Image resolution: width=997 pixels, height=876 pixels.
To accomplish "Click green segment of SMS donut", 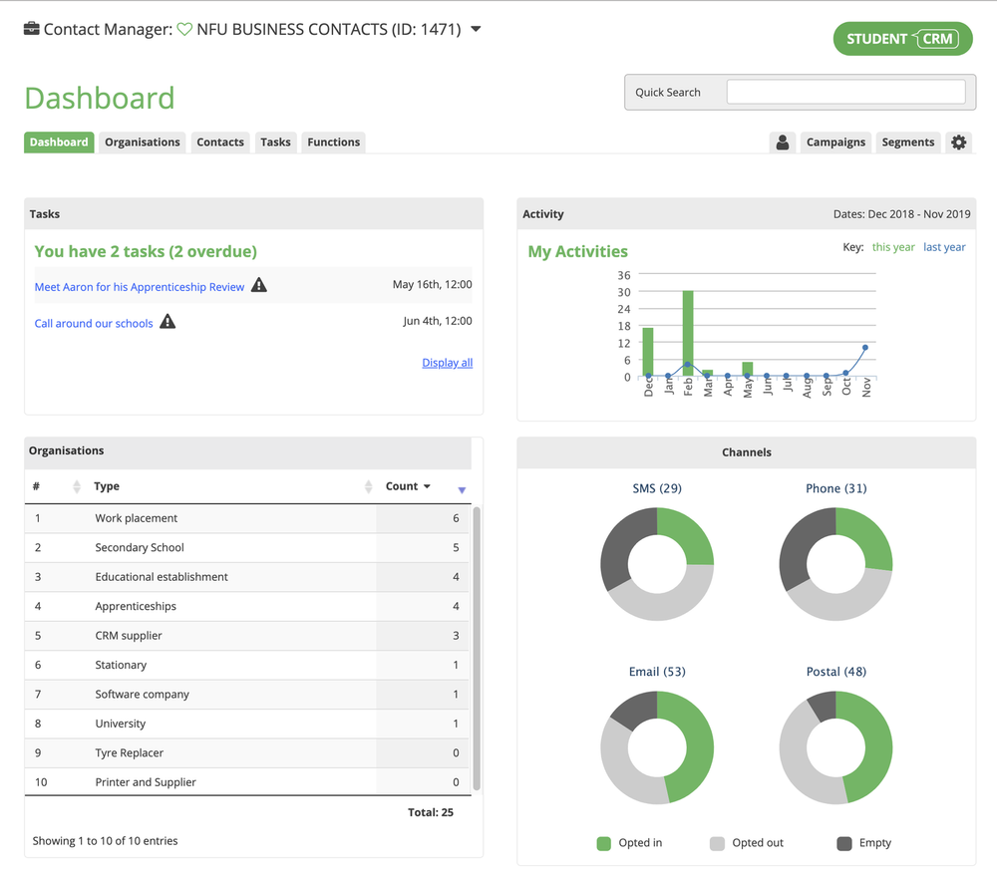I will pos(689,533).
